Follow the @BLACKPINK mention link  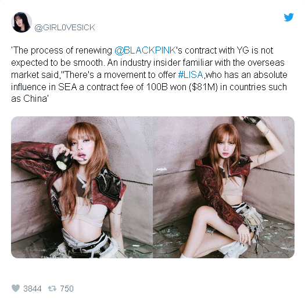tap(145, 51)
